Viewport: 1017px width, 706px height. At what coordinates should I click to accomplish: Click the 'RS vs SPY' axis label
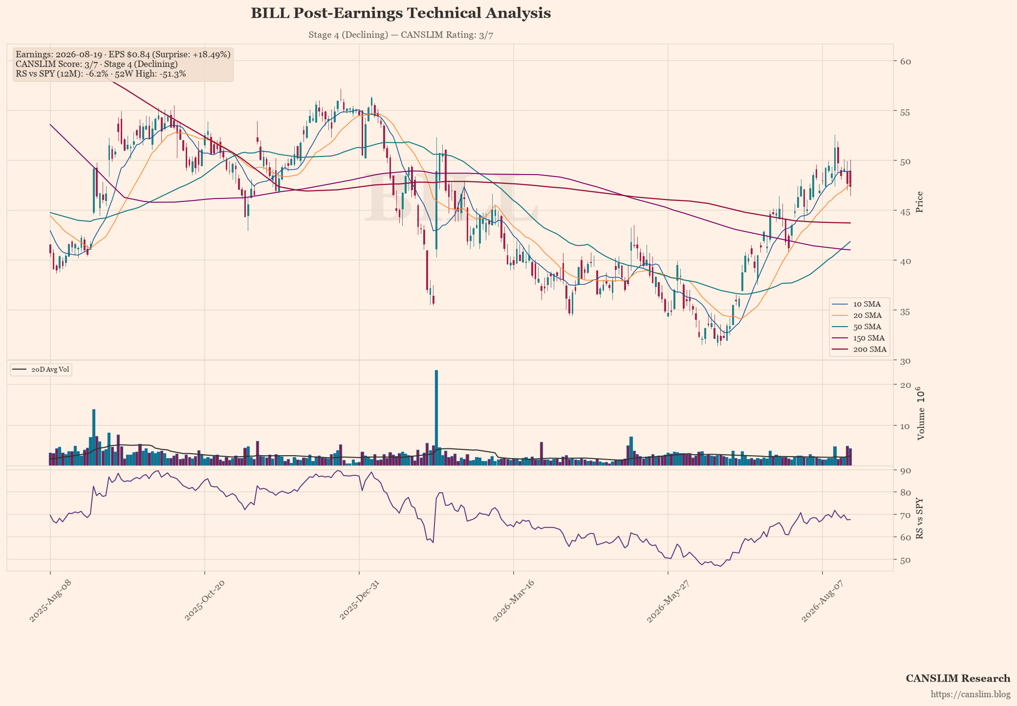[919, 518]
